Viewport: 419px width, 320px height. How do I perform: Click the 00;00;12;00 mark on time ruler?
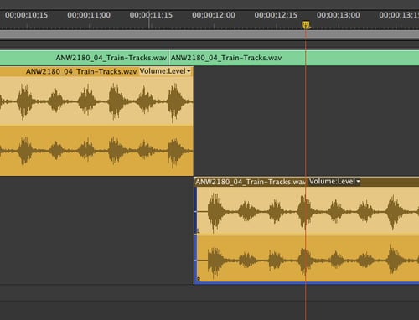214,15
